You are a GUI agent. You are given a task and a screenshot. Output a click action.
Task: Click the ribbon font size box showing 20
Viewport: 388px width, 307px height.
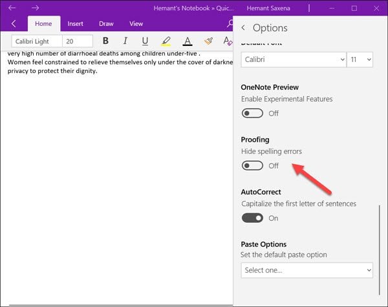(x=78, y=41)
